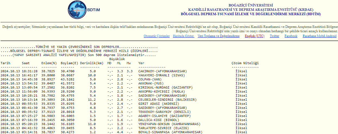Click the Derinlik(km) column header
The image size is (338, 134).
pos(92,63)
